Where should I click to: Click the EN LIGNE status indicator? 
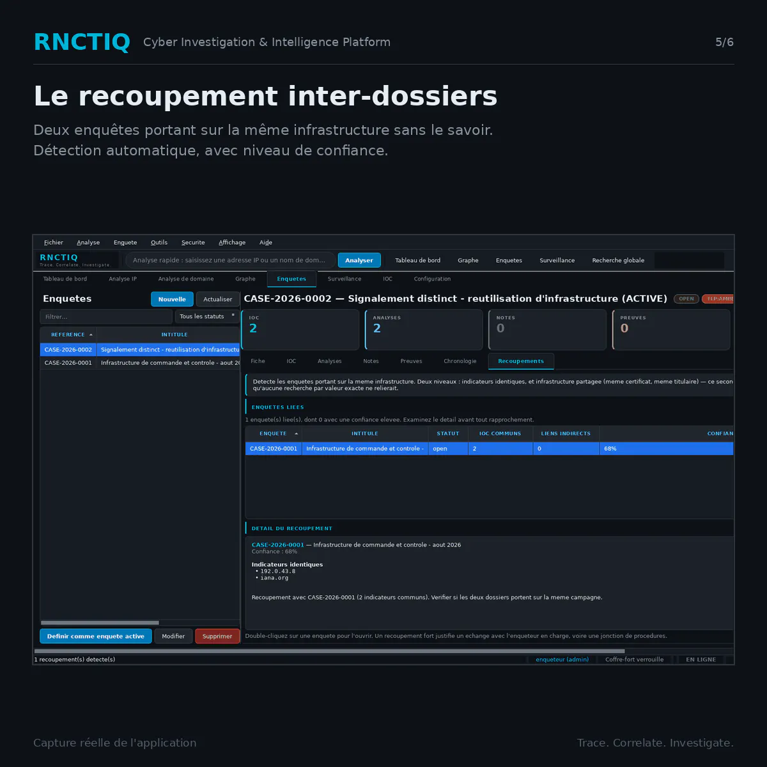[x=701, y=660]
